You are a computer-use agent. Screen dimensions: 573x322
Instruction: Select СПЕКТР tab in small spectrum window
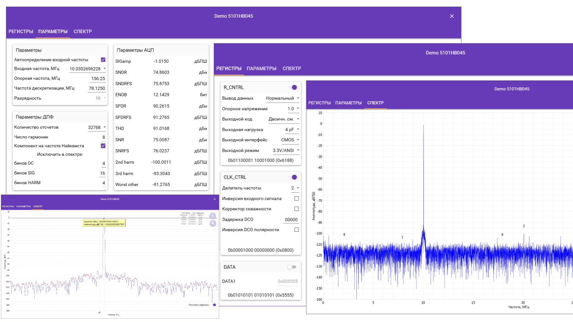click(x=38, y=207)
